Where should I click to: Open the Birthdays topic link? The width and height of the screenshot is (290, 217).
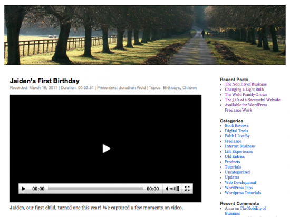pyautogui.click(x=171, y=88)
